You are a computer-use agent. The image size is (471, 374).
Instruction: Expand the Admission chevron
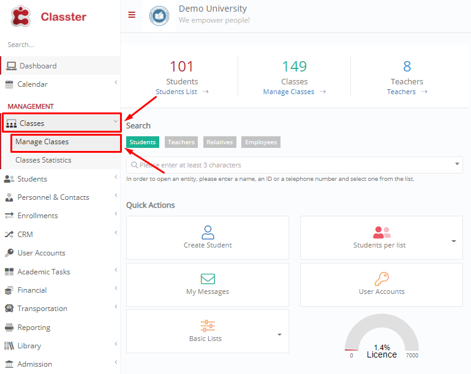click(116, 362)
